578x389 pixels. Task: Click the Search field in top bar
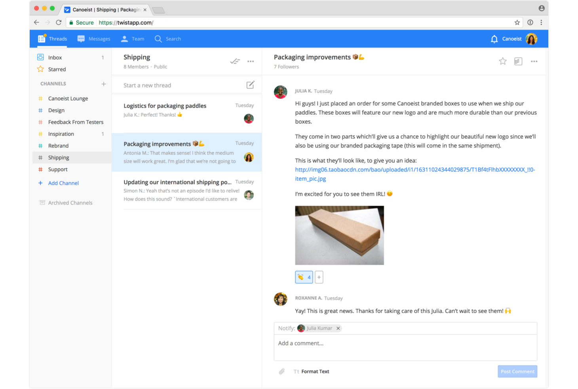[x=168, y=39]
